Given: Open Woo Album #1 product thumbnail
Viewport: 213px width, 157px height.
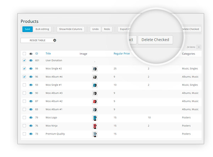Looking at the screenshot, I should point(95,110).
